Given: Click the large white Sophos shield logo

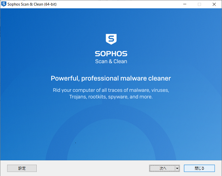Looking at the screenshot, I should pos(111,39).
